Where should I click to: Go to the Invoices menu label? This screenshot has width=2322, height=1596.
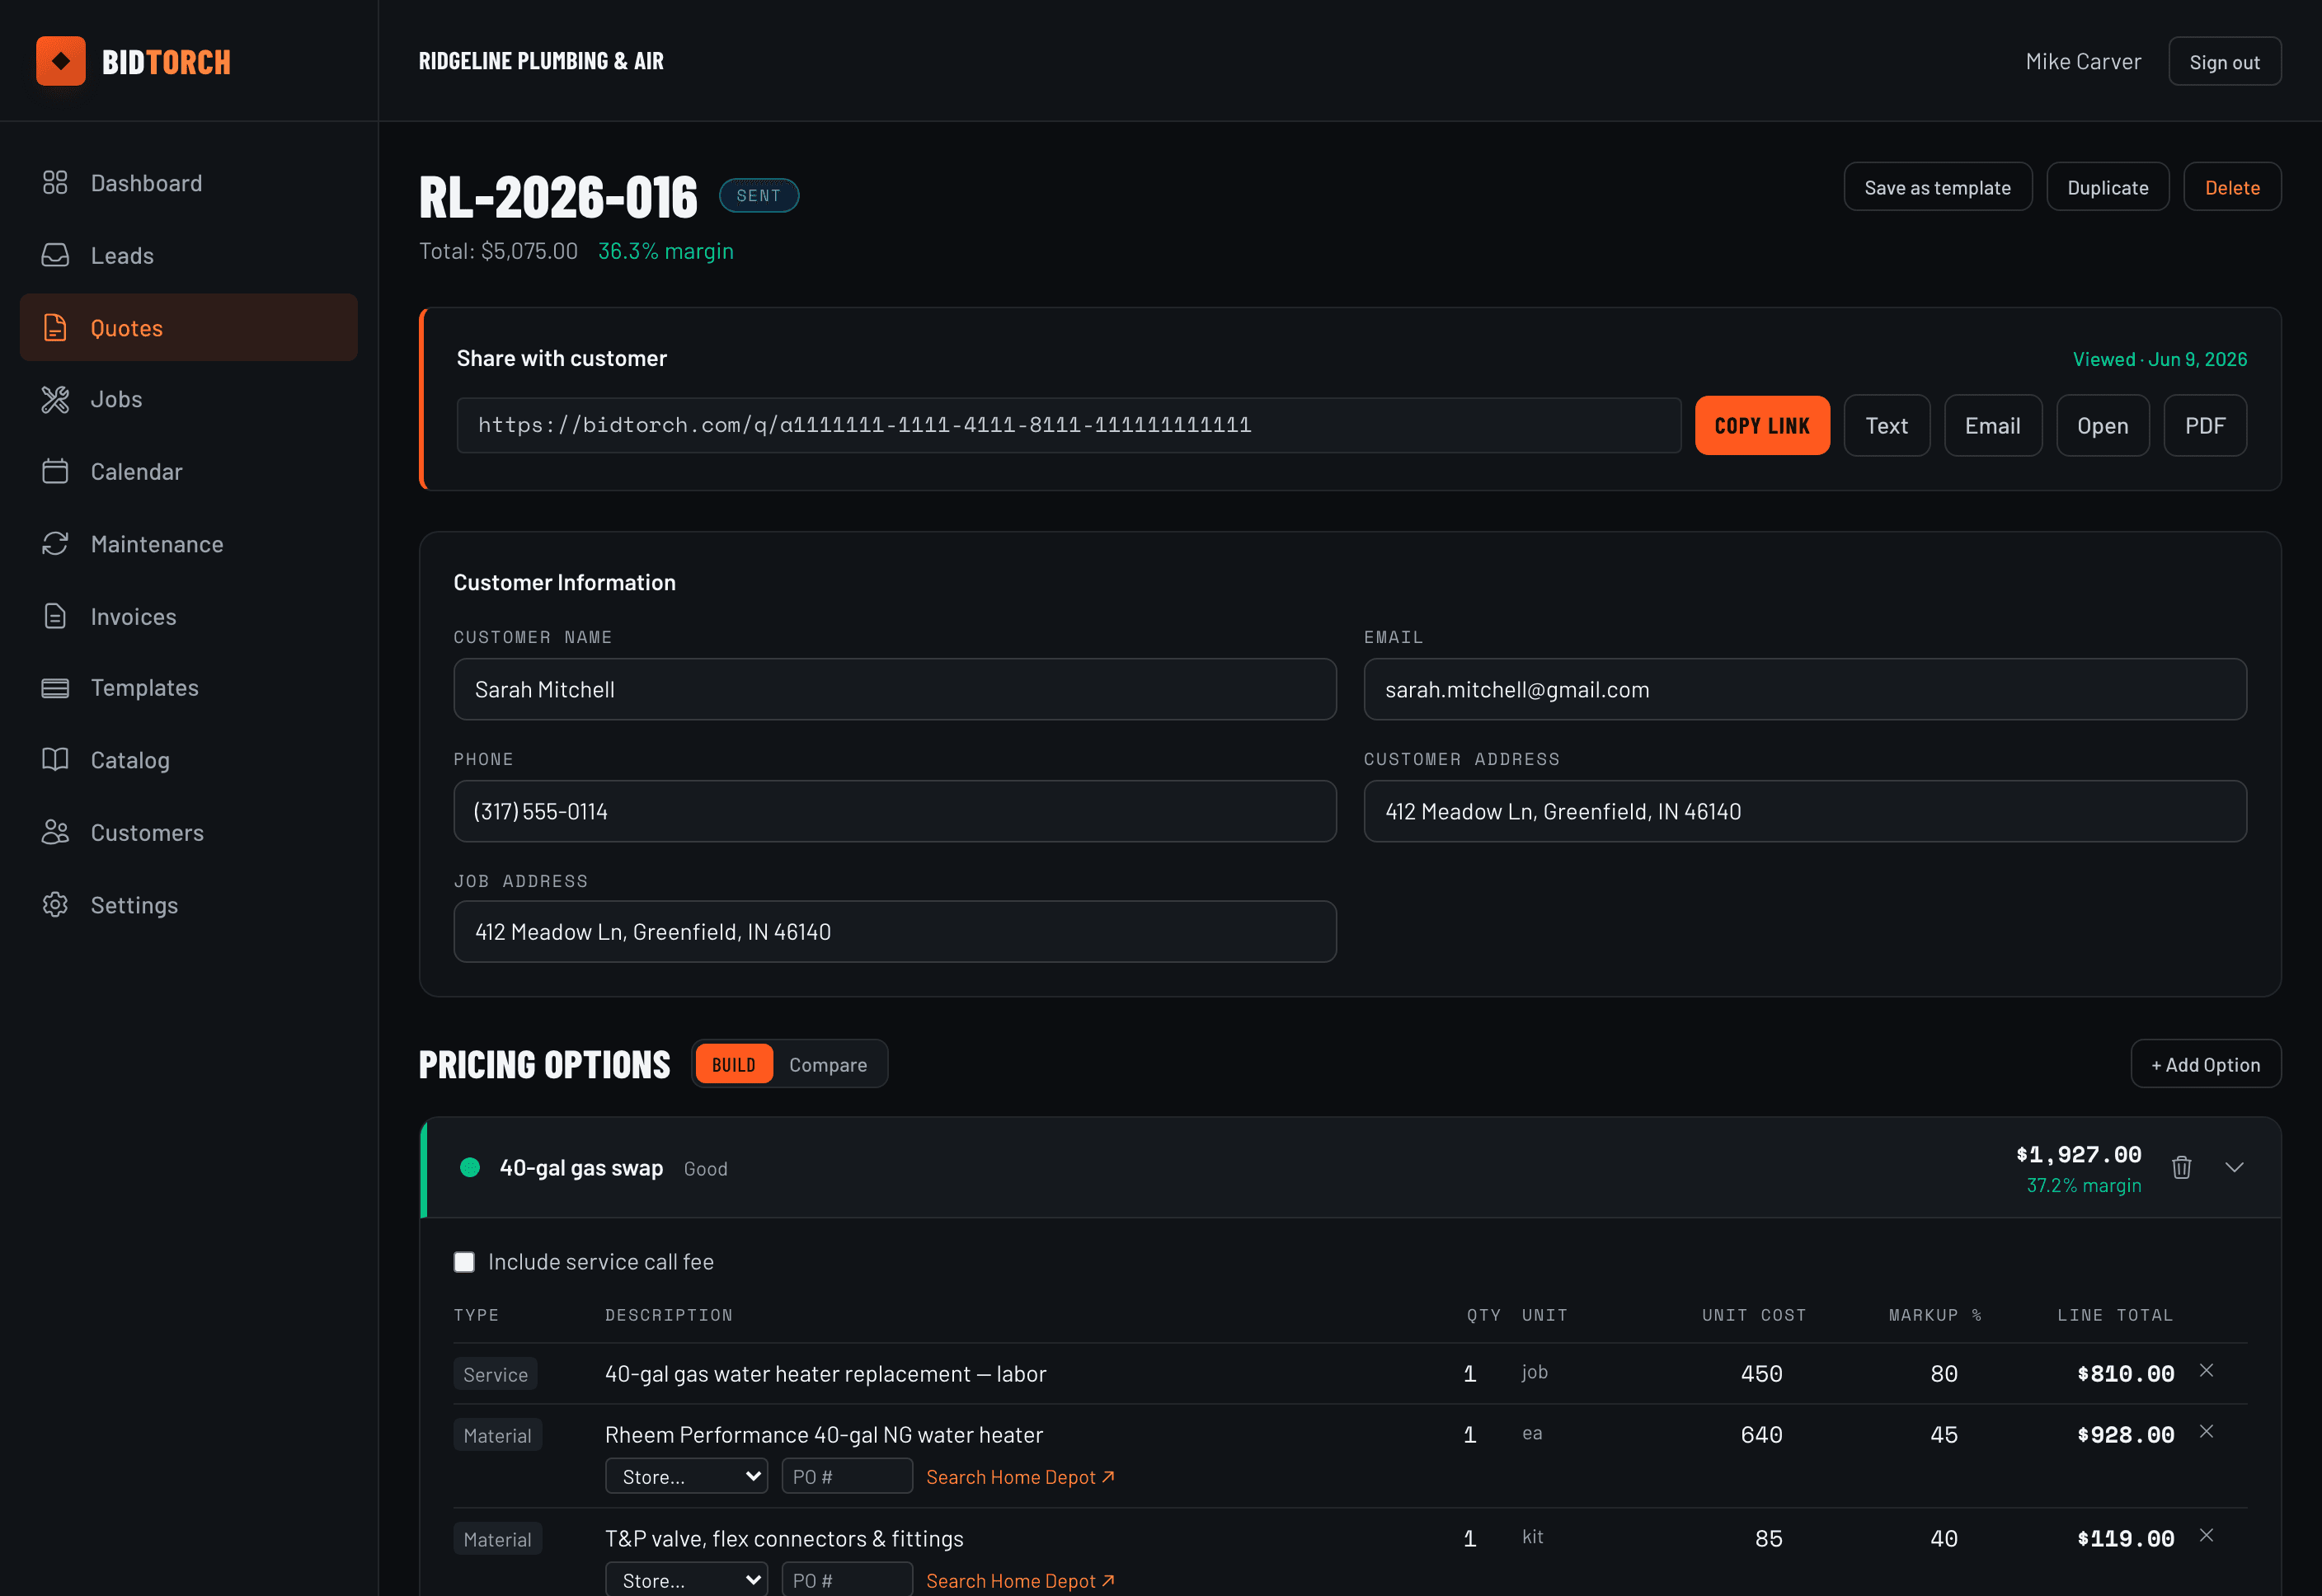coord(133,617)
